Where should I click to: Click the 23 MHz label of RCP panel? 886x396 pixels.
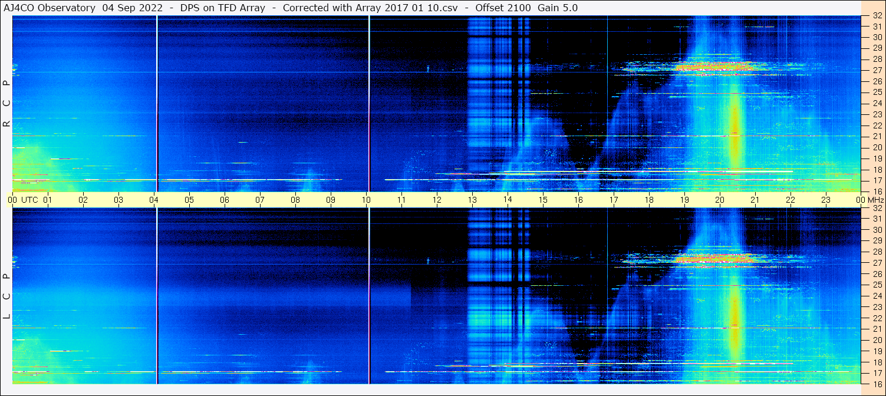click(877, 114)
